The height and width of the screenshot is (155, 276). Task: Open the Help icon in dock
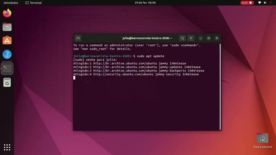[7, 54]
